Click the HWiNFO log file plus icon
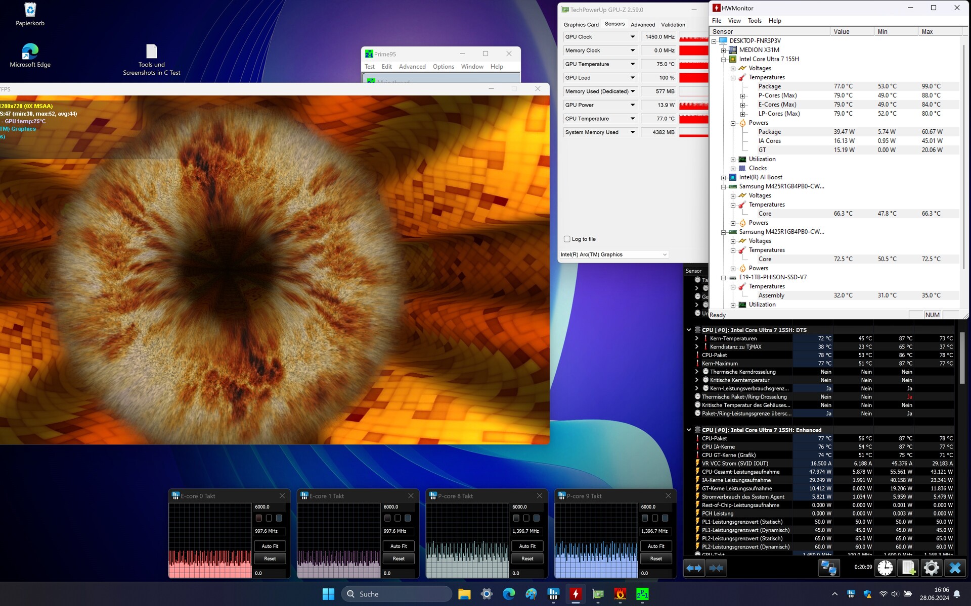The height and width of the screenshot is (606, 971). [908, 568]
